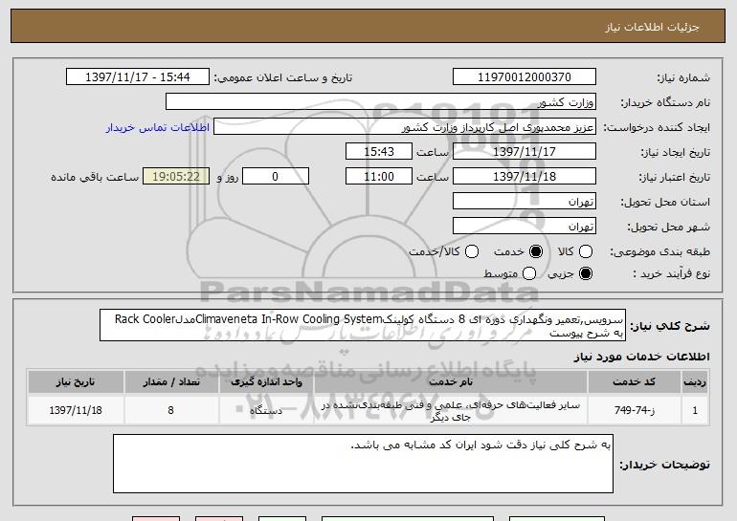Click the کد خدمت column header
Screen dimensions: 737x521
tap(634, 382)
